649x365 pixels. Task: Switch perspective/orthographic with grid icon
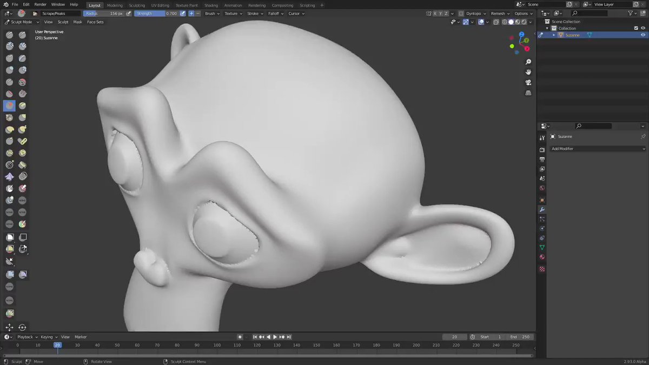coord(528,92)
